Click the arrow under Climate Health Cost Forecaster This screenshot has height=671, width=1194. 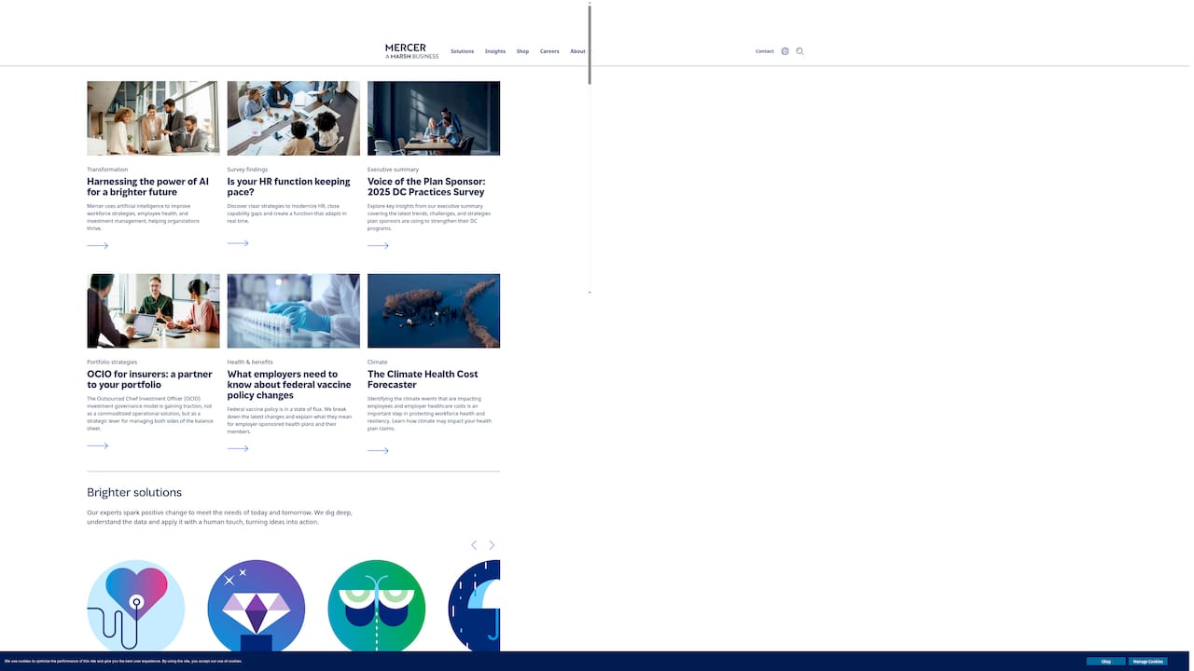coord(378,450)
